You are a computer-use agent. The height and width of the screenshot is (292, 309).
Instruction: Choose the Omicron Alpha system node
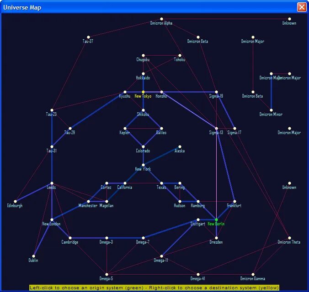click(161, 19)
